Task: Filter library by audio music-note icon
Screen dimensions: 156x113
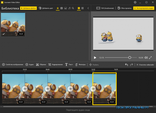Action: [69, 8]
